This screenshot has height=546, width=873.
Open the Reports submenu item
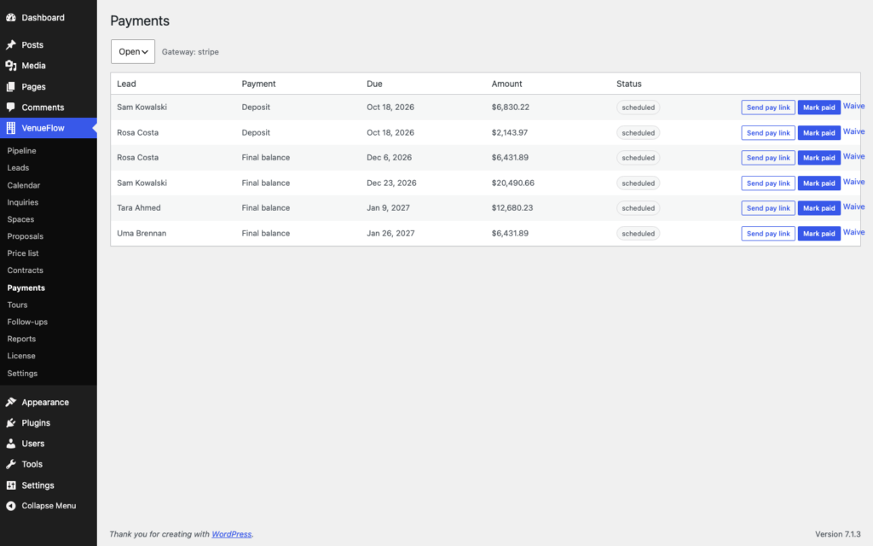pyautogui.click(x=21, y=339)
